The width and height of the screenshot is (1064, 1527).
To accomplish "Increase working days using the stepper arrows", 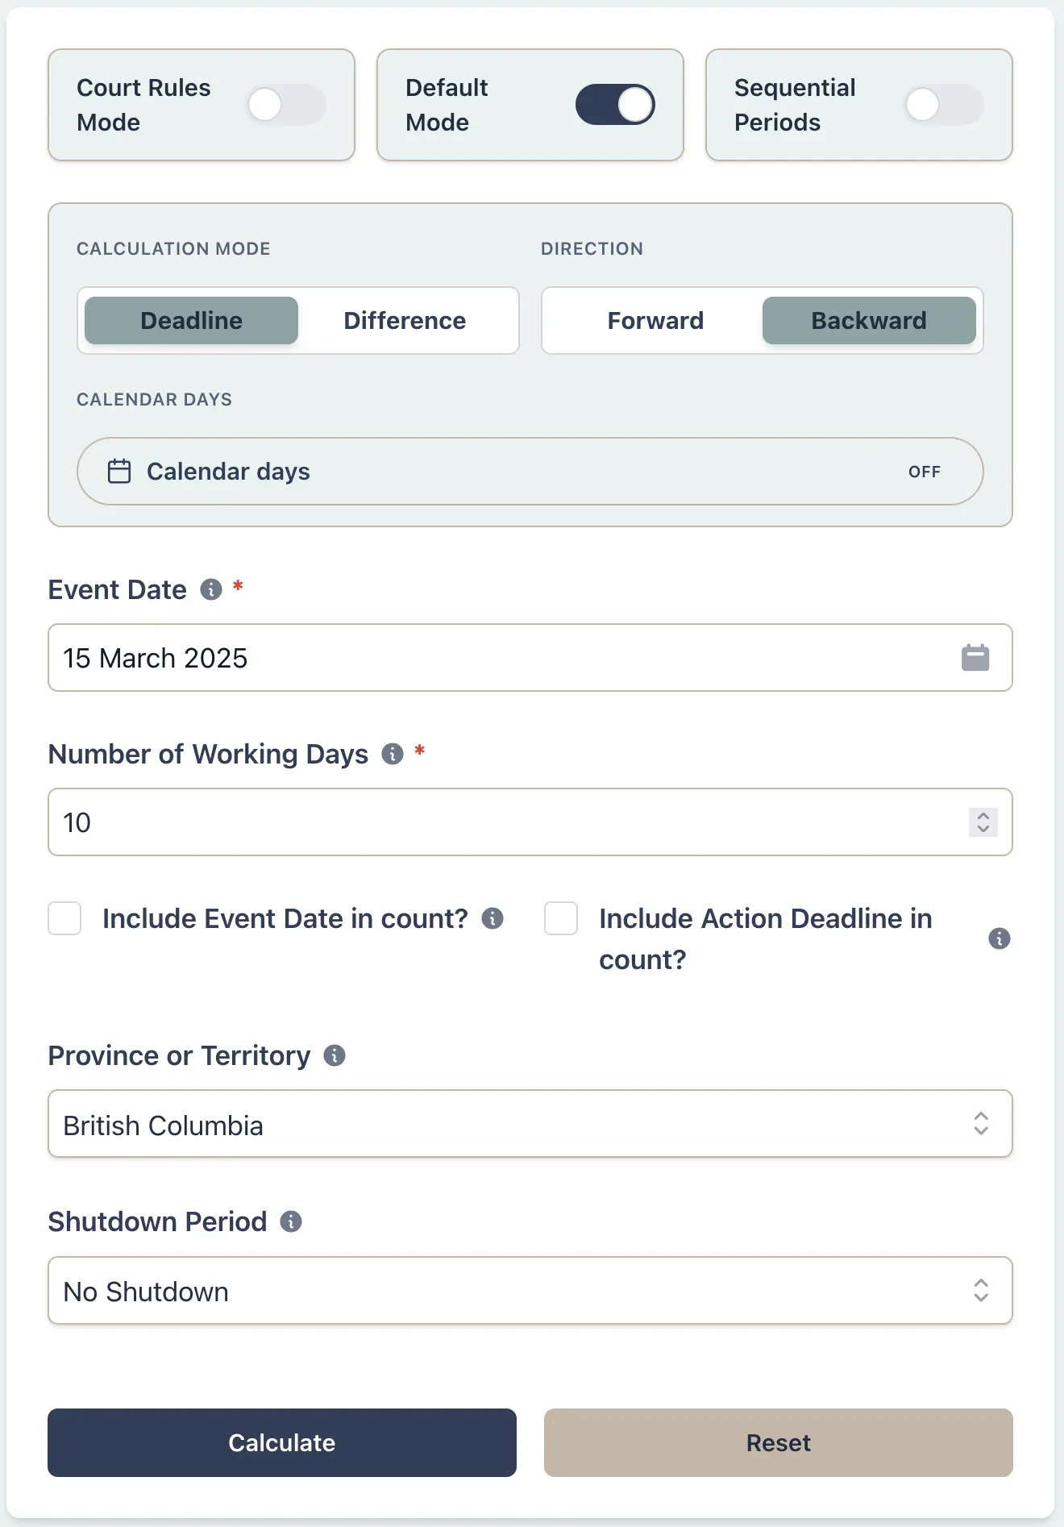I will pyautogui.click(x=982, y=817).
